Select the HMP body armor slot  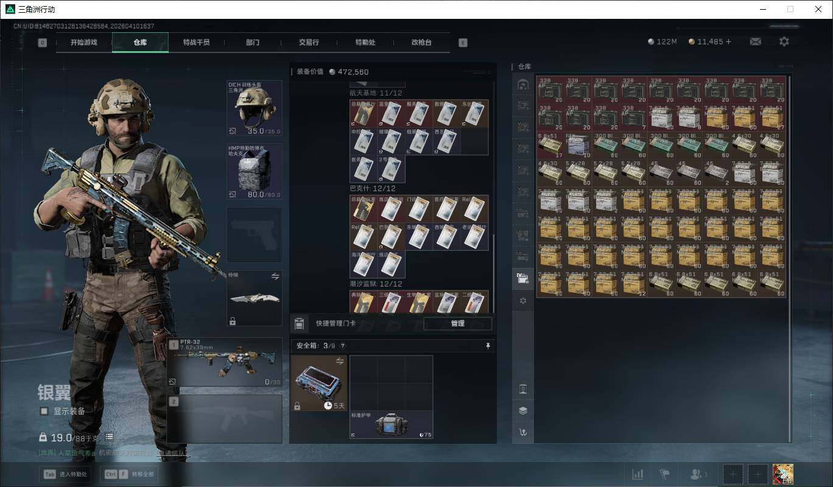click(x=255, y=171)
